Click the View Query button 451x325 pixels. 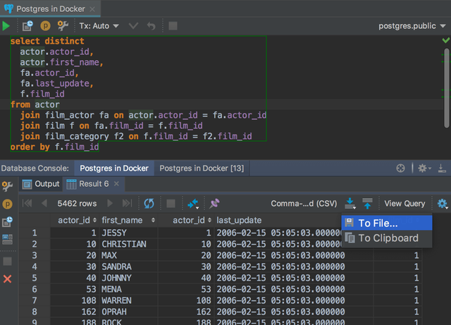coord(404,204)
